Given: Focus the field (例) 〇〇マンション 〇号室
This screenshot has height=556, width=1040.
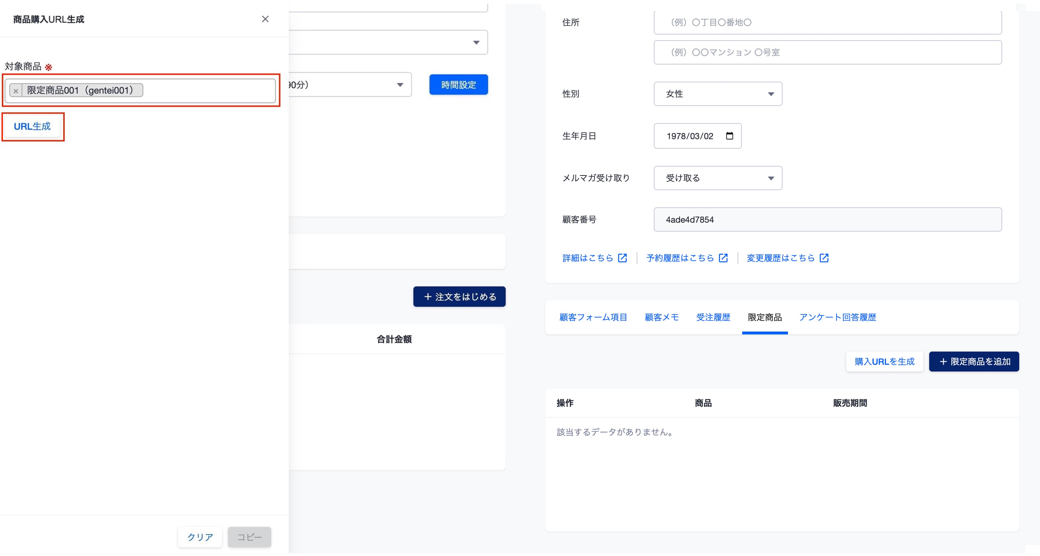Looking at the screenshot, I should pyautogui.click(x=828, y=52).
